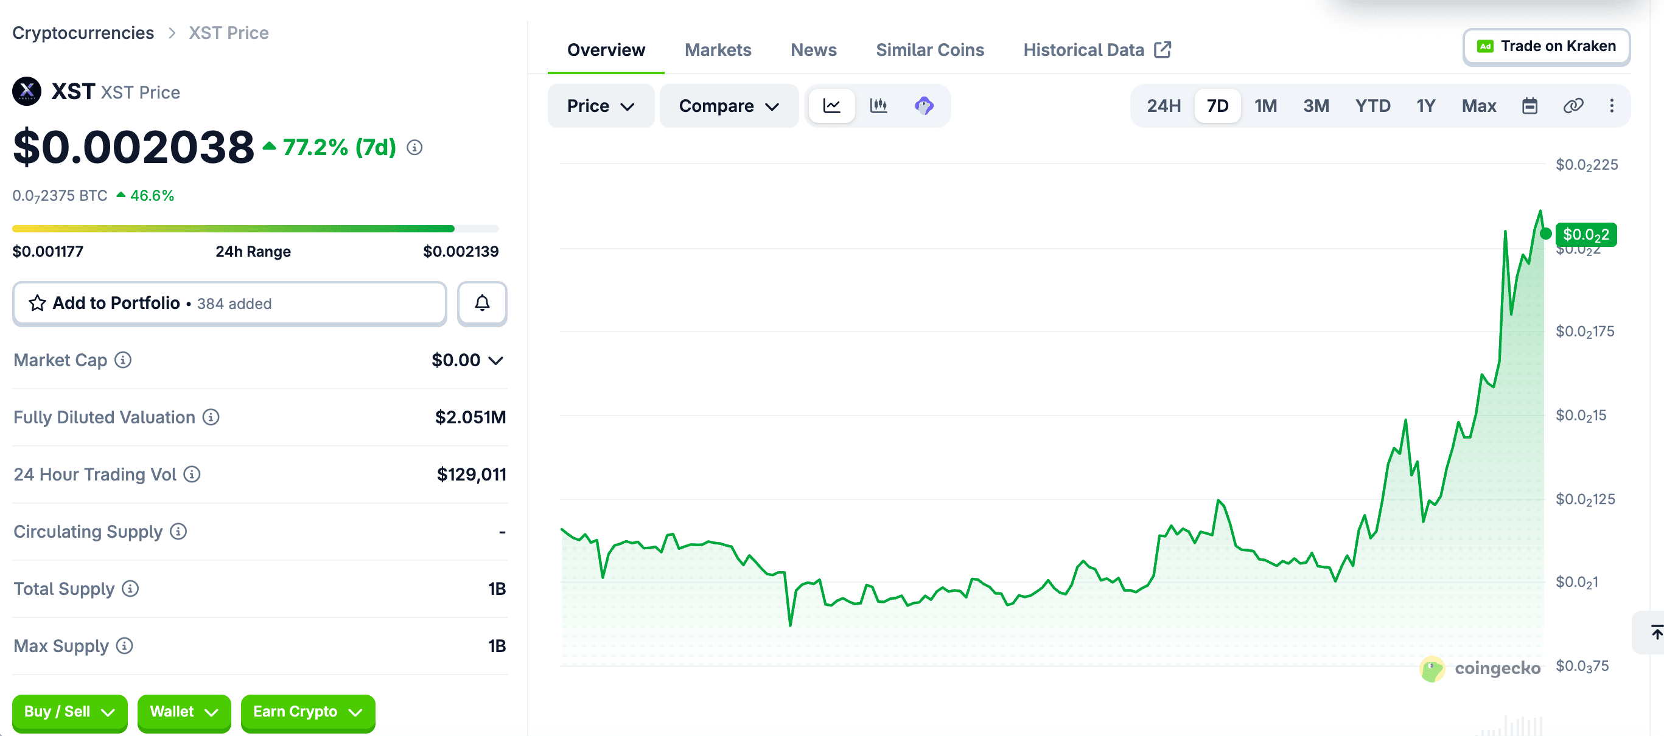Select the 1M time range
1664x736 pixels.
[x=1265, y=106]
